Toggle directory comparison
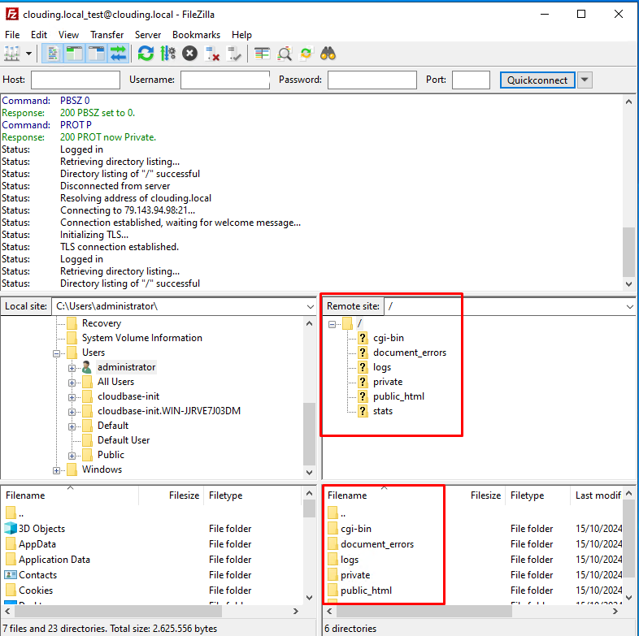 point(285,54)
